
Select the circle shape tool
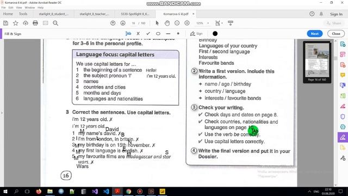pyautogui.click(x=158, y=34)
